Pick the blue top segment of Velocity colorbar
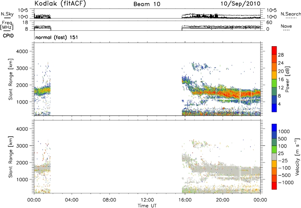This screenshot has height=208, width=301. (x=274, y=128)
